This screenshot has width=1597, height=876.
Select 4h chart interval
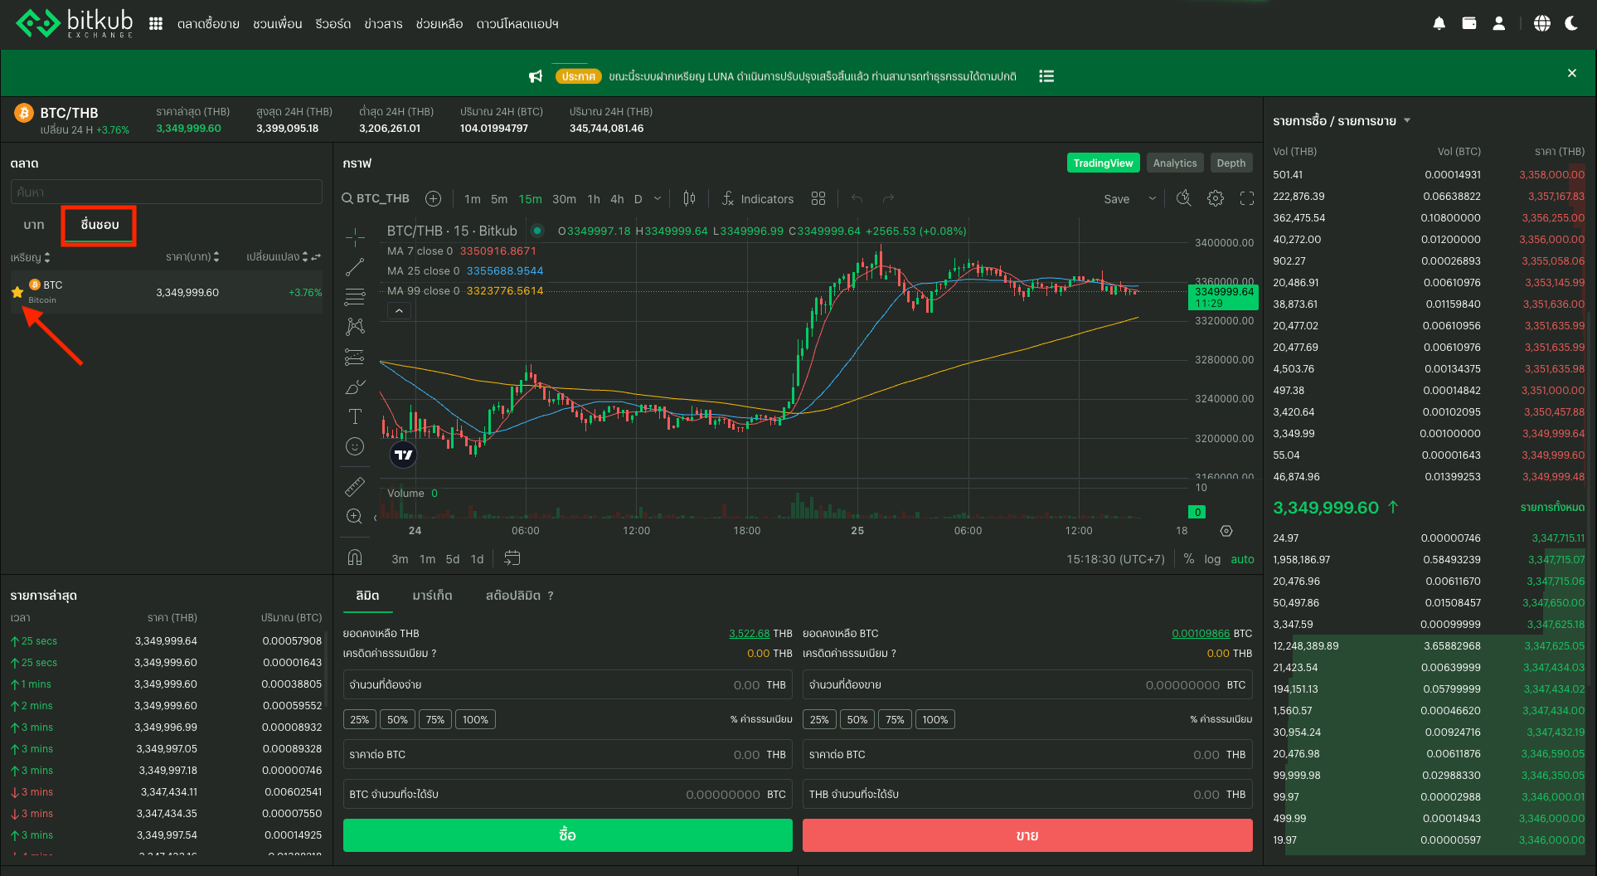[617, 199]
